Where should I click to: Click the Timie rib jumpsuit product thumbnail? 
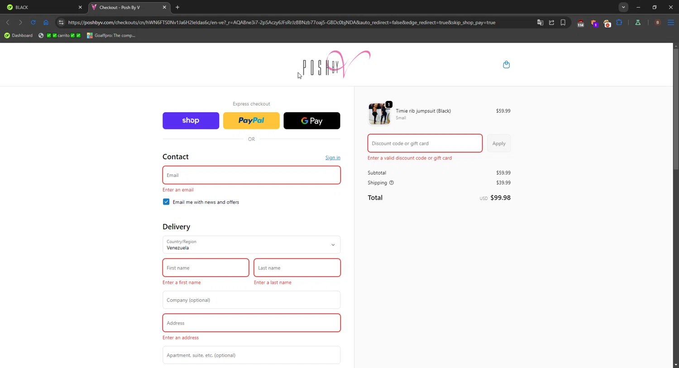tap(379, 114)
